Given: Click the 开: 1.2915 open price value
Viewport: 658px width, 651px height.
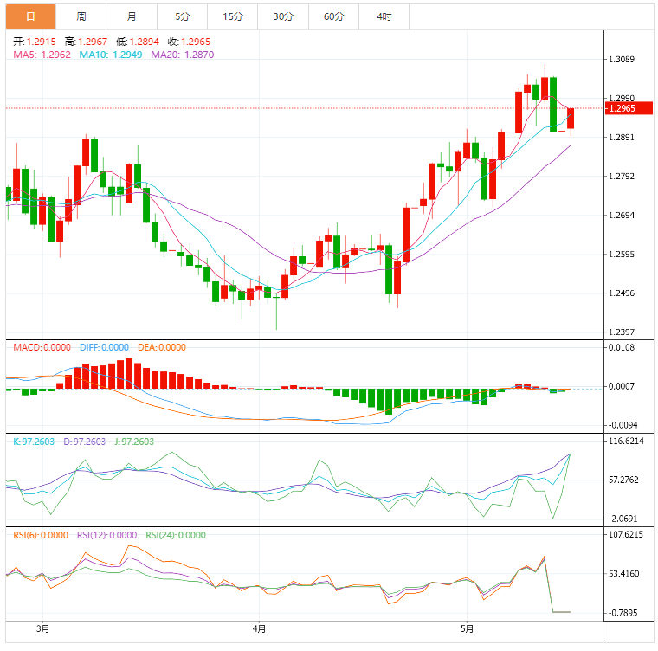Looking at the screenshot, I should pyautogui.click(x=35, y=42).
